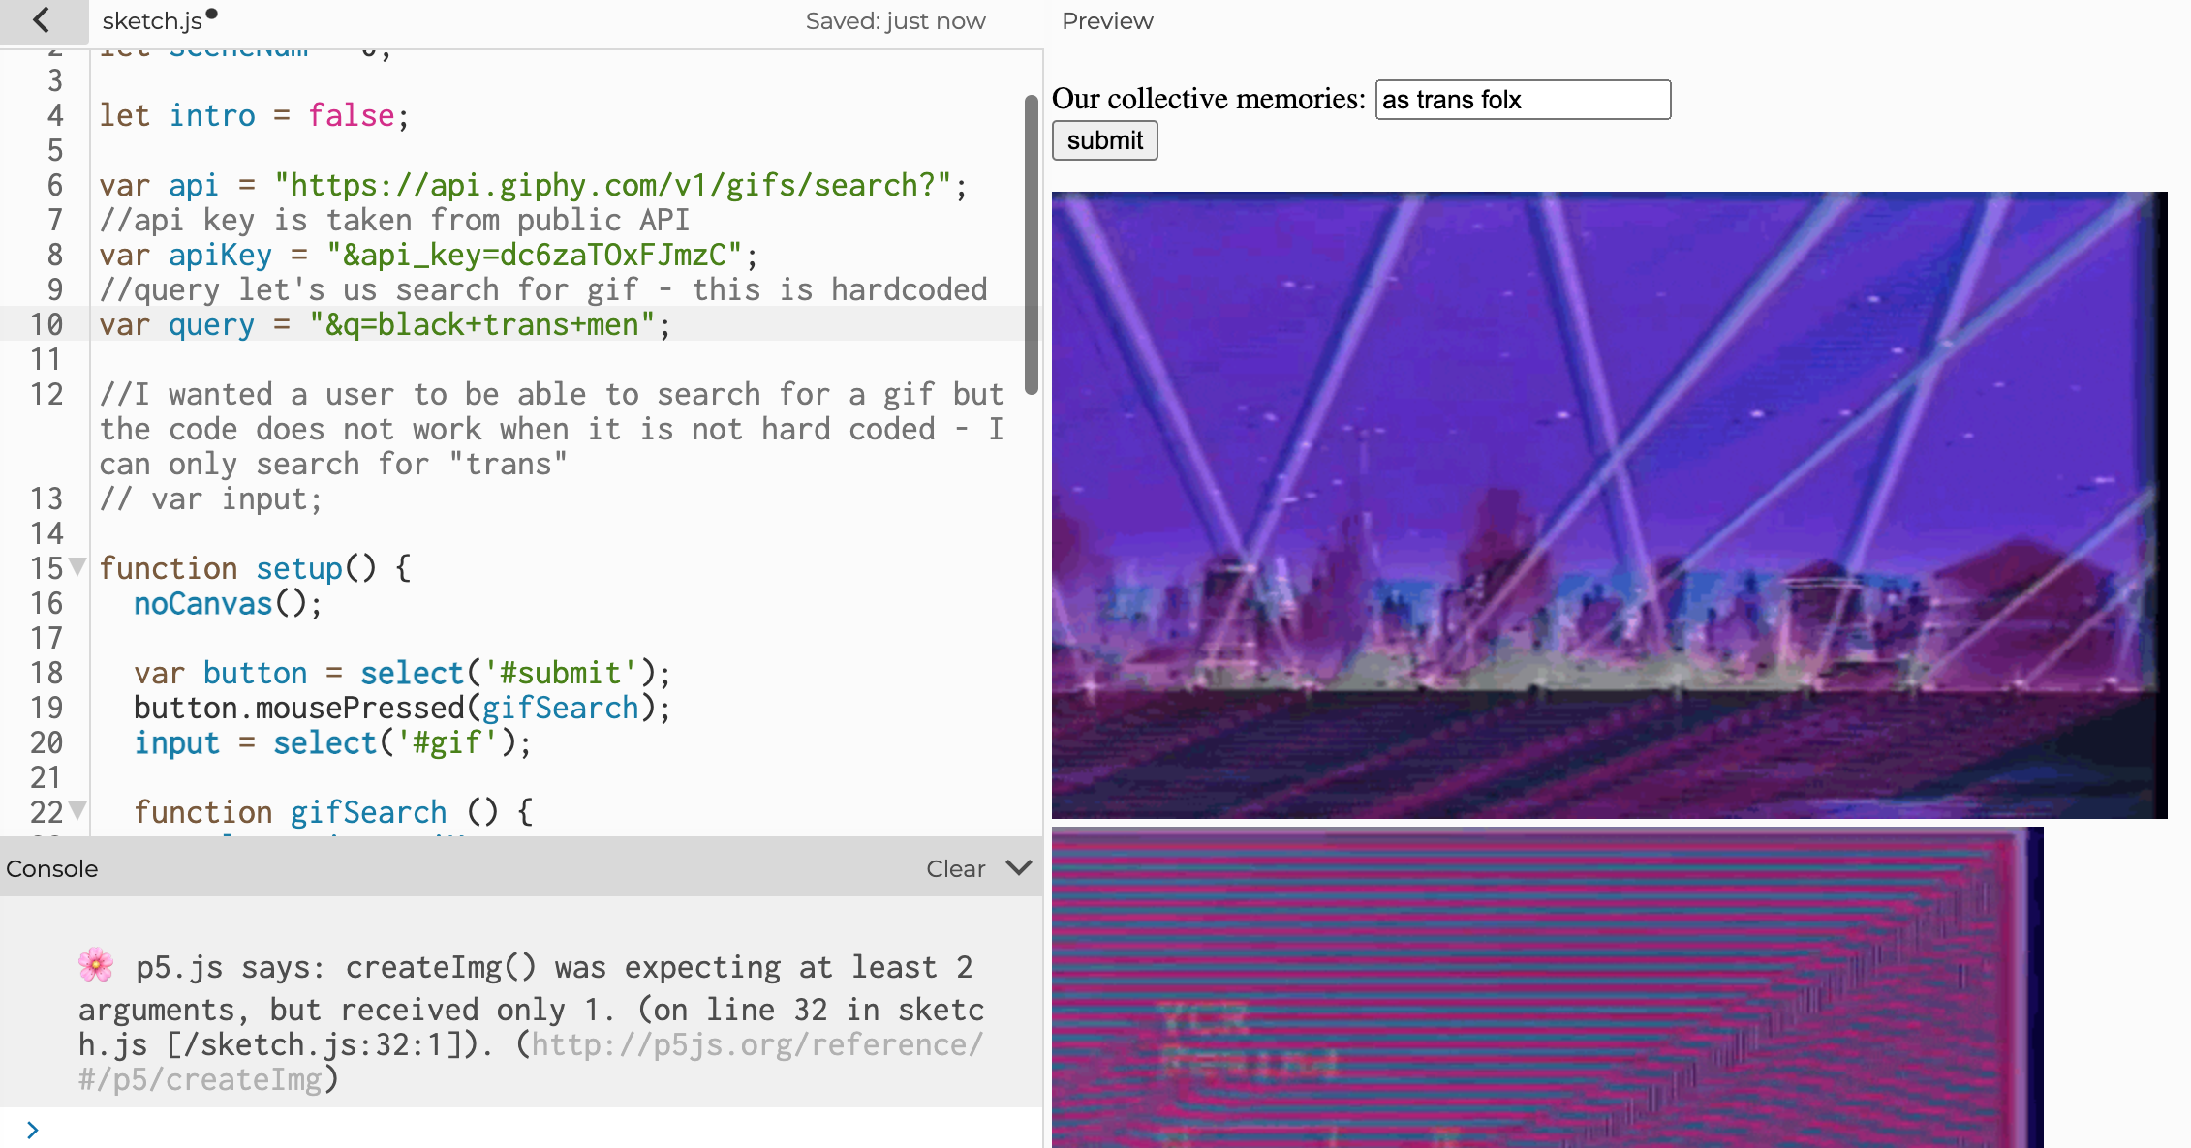Click the code editor vertical scrollbar

1032,244
